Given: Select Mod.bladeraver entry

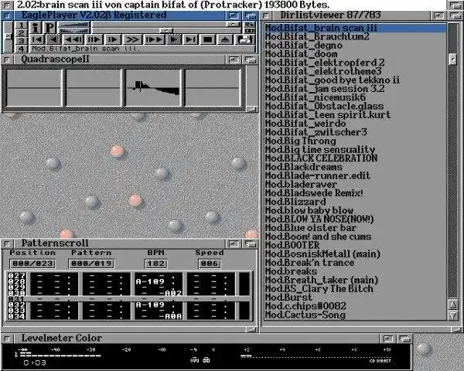Looking at the screenshot, I should tap(355, 184).
